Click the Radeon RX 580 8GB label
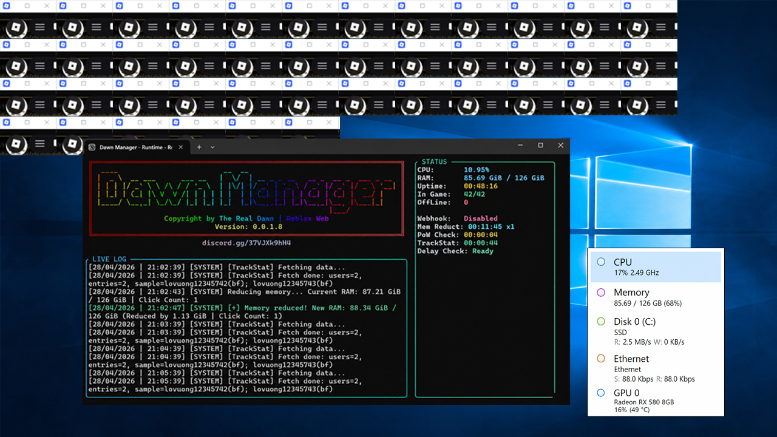Image resolution: width=777 pixels, height=437 pixels. tap(644, 402)
